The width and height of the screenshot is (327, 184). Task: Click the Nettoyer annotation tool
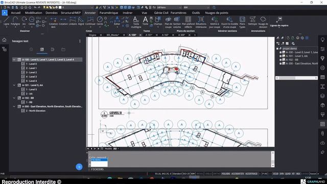click(x=252, y=21)
